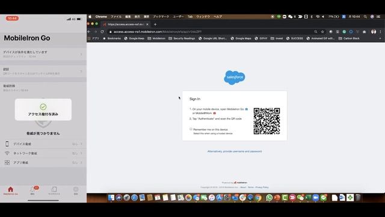Open Finder from the Dock
Screen dimensions: 385x217
tap(111, 198)
